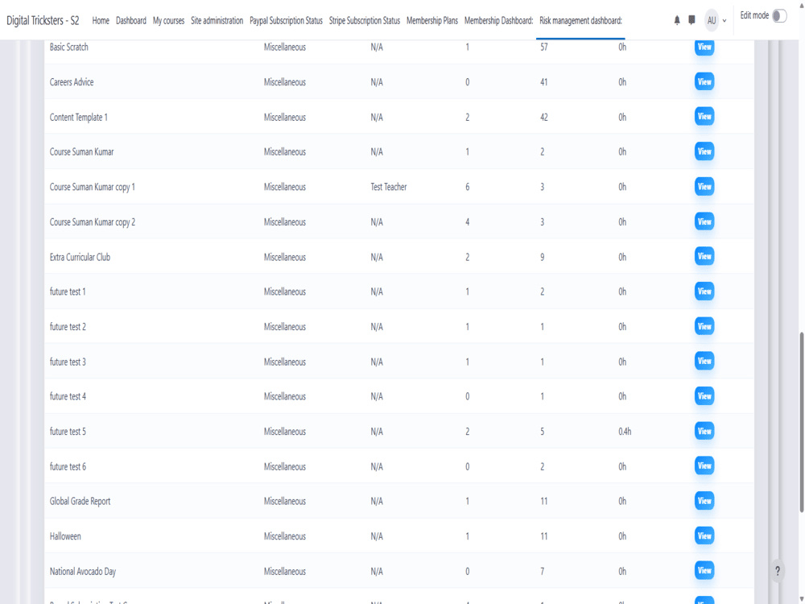The width and height of the screenshot is (805, 604).
Task: Click the Basic Scratch course name
Action: point(68,48)
